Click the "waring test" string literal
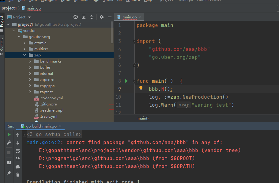This screenshot has width=279, height=183. [211, 105]
